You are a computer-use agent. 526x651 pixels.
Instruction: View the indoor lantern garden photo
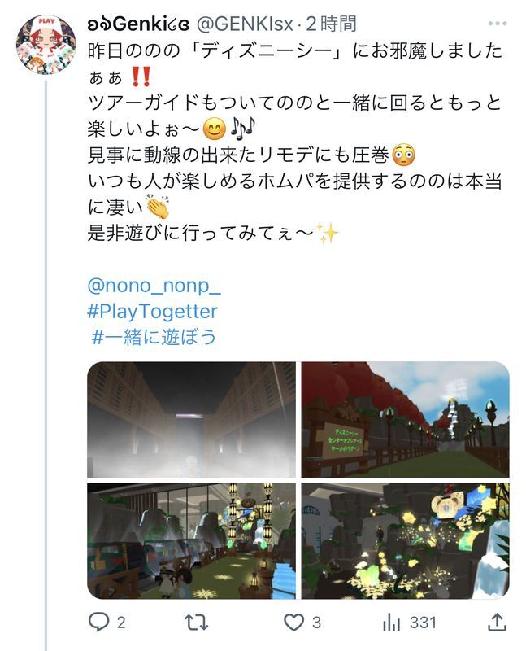[191, 541]
